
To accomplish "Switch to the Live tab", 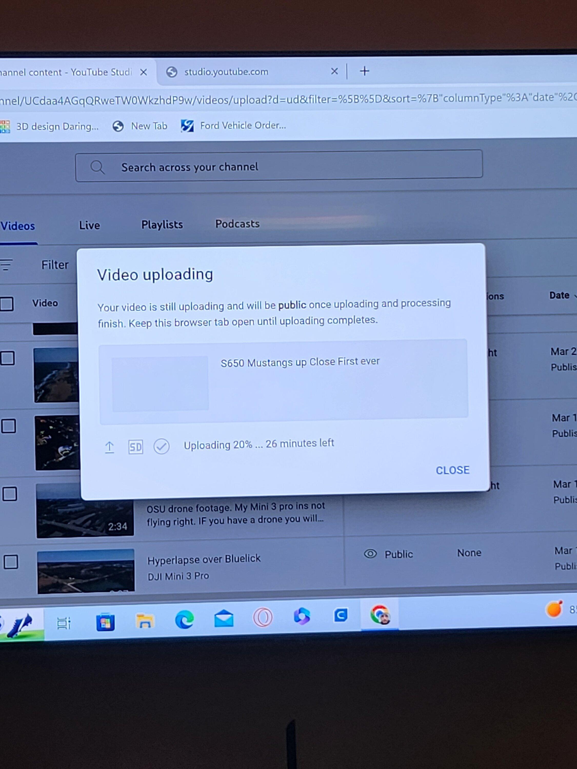I will 89,225.
